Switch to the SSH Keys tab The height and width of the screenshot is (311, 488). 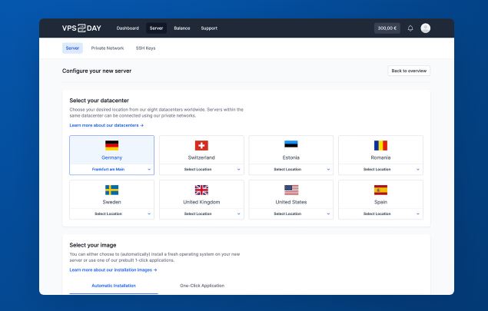[145, 48]
